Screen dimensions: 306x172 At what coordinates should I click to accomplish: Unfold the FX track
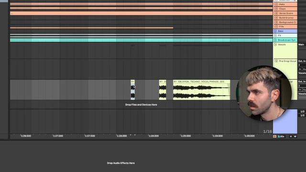275,35
